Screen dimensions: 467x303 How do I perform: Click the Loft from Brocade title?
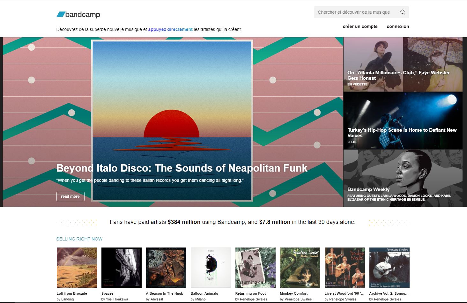(x=72, y=293)
